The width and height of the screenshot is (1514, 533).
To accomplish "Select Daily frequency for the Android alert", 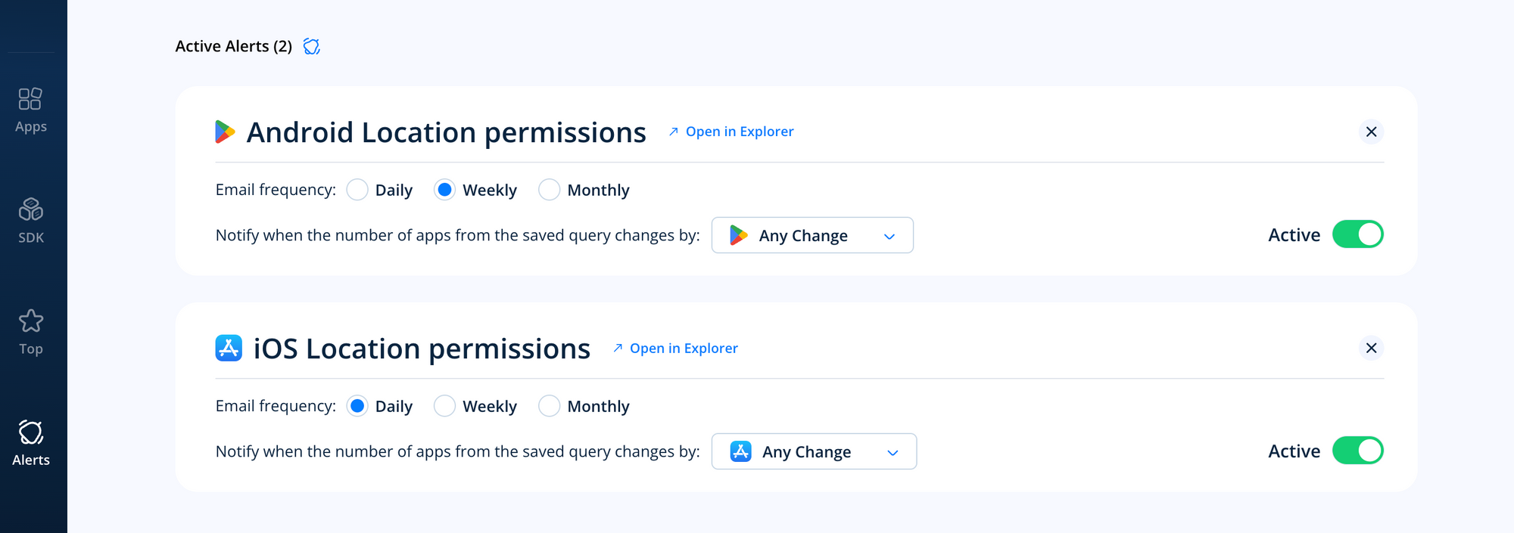I will (x=357, y=190).
